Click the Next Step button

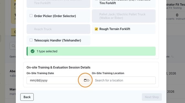click(x=152, y=97)
